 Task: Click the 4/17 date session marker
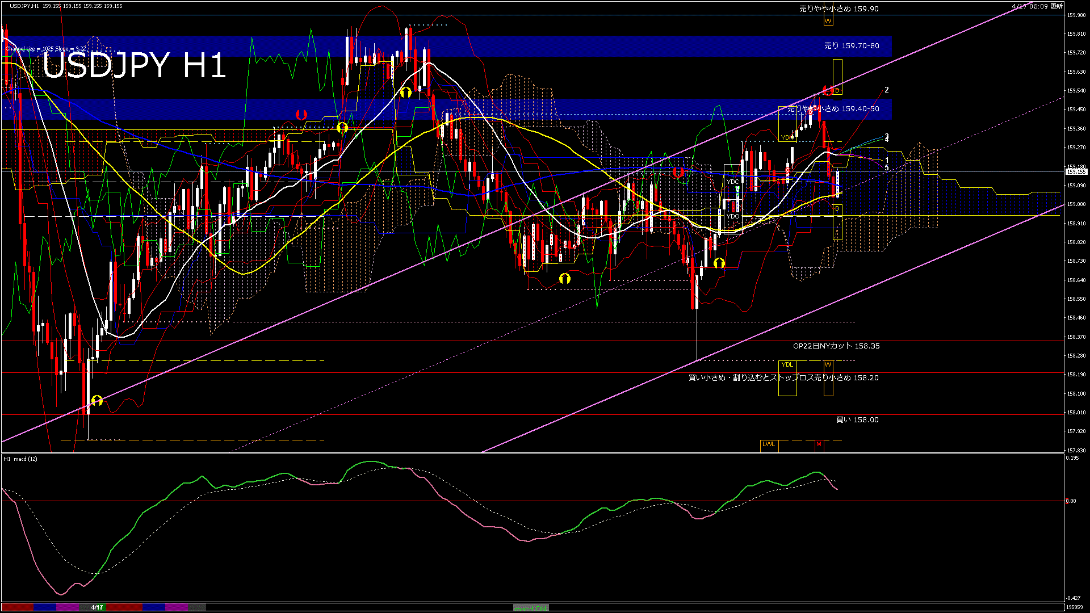click(x=97, y=607)
